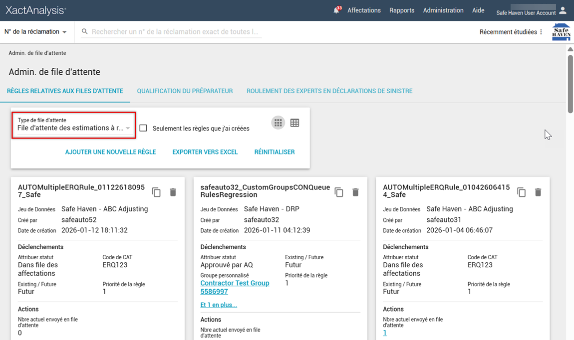
Task: Open the queue count link 1
Action: coord(385,333)
